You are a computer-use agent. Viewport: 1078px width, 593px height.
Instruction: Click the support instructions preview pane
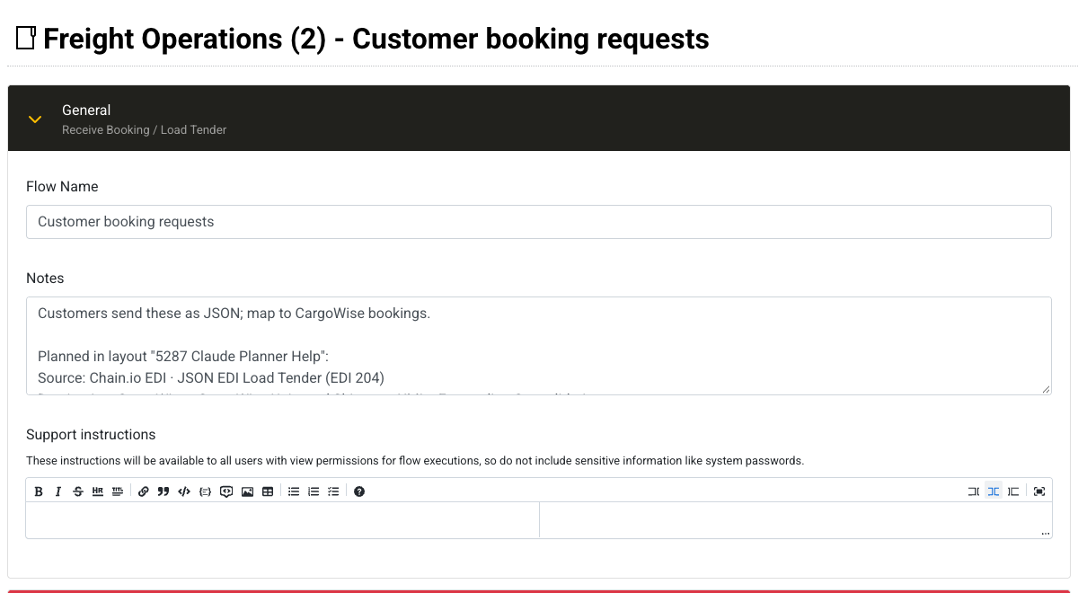795,520
